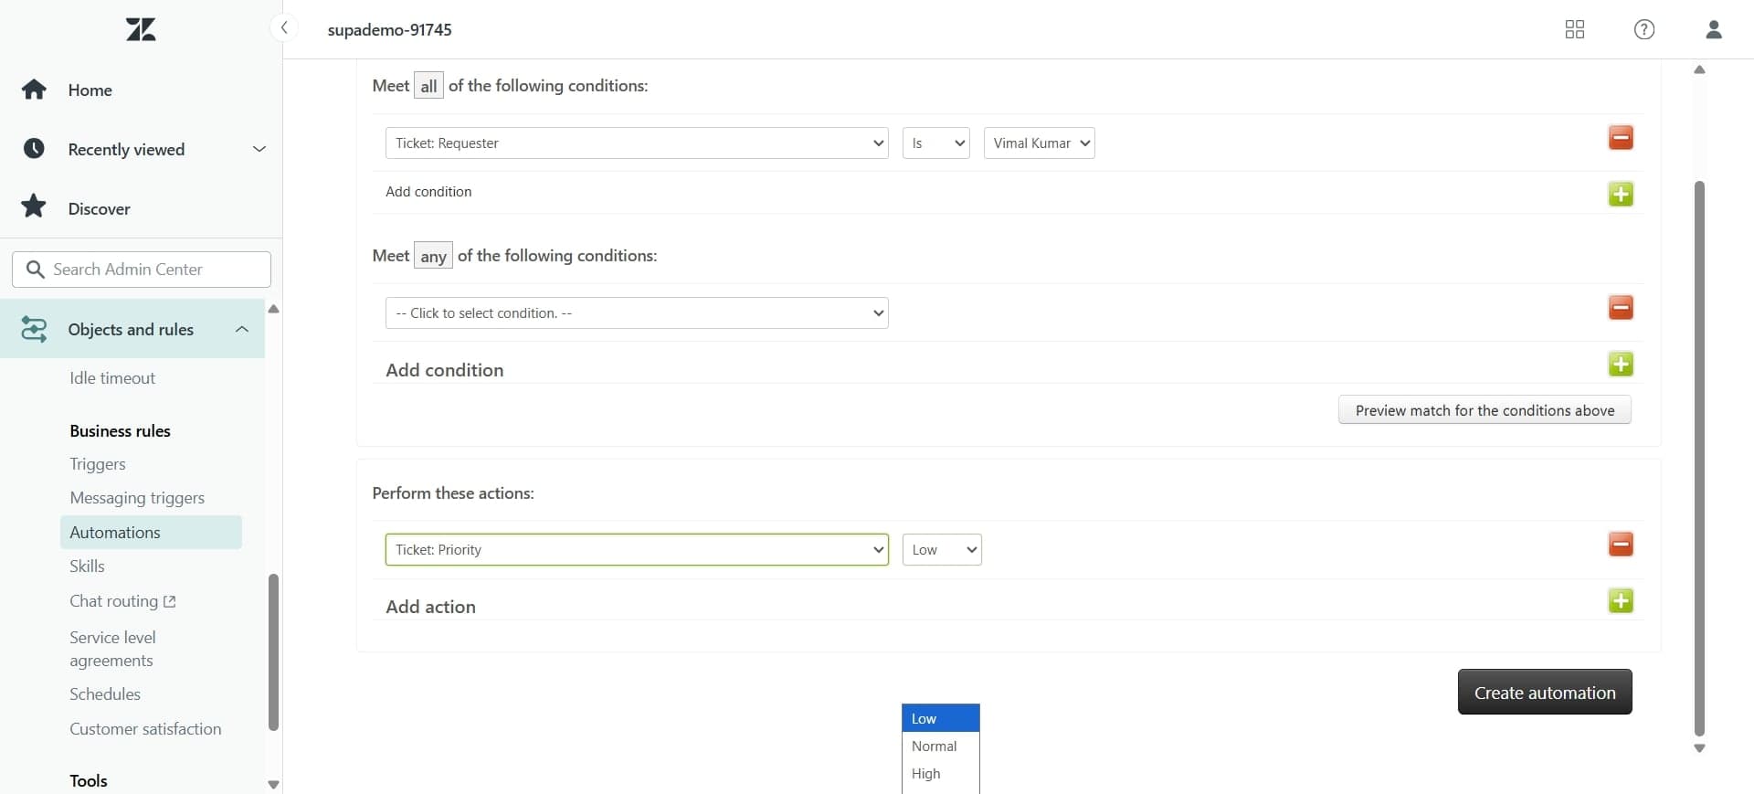1754x794 pixels.
Task: Open Messaging triggers page
Action: (137, 498)
